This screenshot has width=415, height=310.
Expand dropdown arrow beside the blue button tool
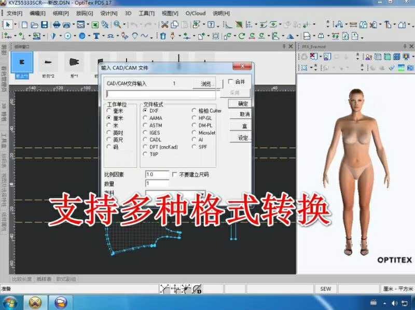pyautogui.click(x=89, y=36)
